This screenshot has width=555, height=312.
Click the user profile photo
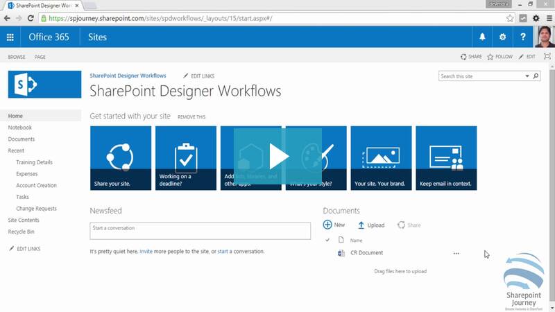click(x=545, y=37)
